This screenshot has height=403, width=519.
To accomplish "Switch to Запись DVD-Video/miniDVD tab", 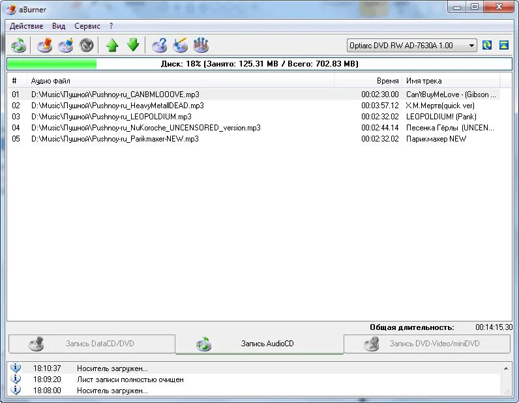I will tap(427, 344).
